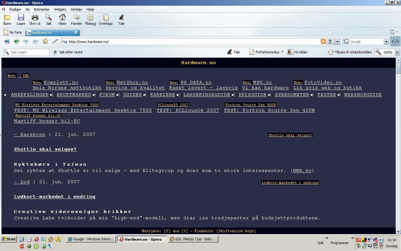Screen dimensions: 401x251
Task: Click the Tale icon in main toolbar
Action: pyautogui.click(x=121, y=17)
